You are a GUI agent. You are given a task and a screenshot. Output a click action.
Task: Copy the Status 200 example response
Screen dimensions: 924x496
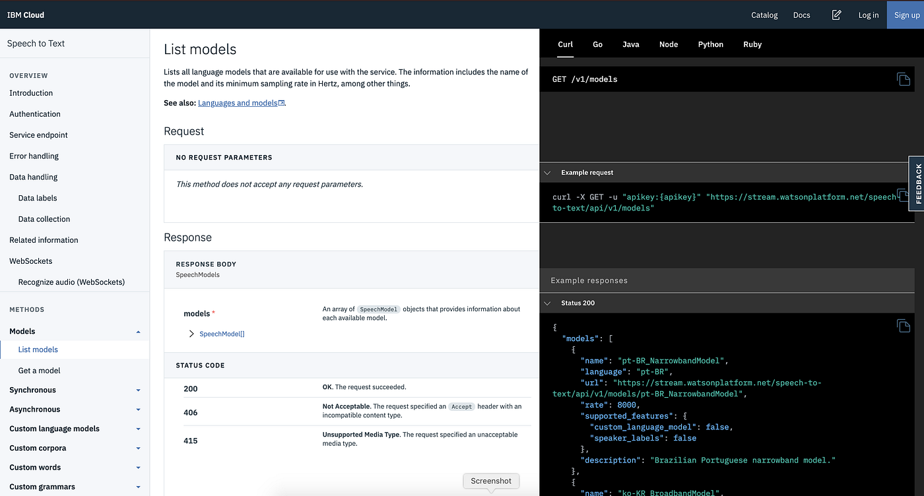(x=904, y=326)
